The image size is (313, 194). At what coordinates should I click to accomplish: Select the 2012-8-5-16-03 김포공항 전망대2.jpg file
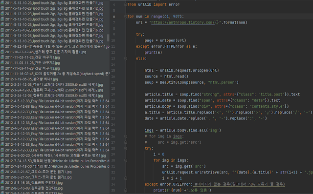(x=34, y=188)
